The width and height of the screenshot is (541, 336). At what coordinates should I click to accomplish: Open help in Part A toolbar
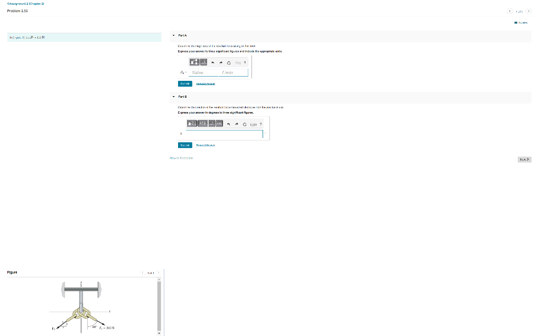coord(245,63)
